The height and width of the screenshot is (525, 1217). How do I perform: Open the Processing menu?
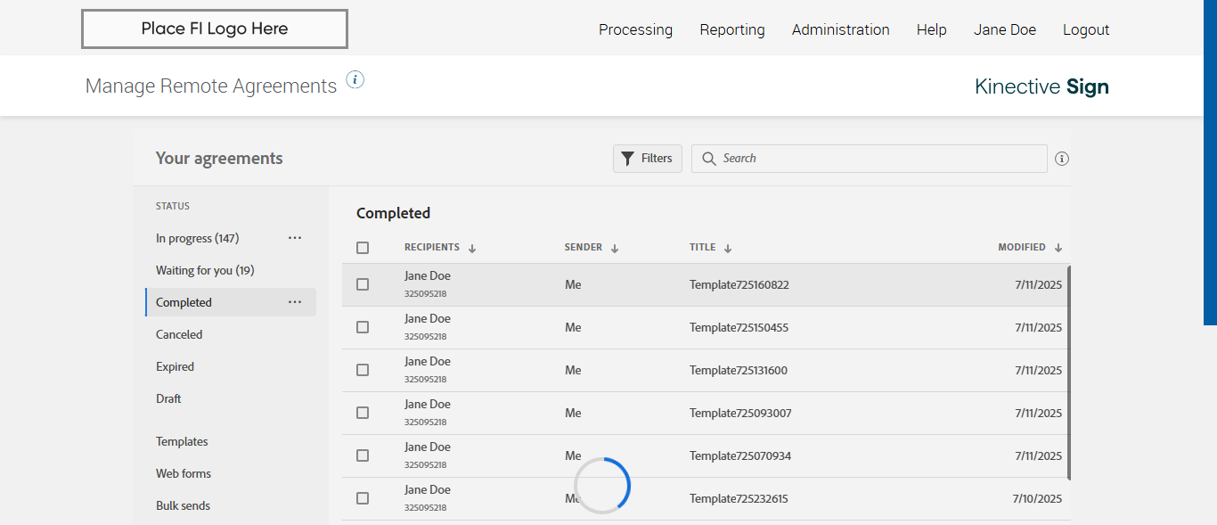635,29
